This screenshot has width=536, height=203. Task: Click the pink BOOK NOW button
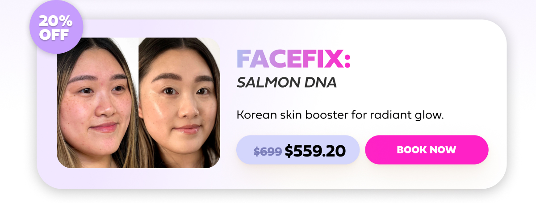[x=427, y=150]
